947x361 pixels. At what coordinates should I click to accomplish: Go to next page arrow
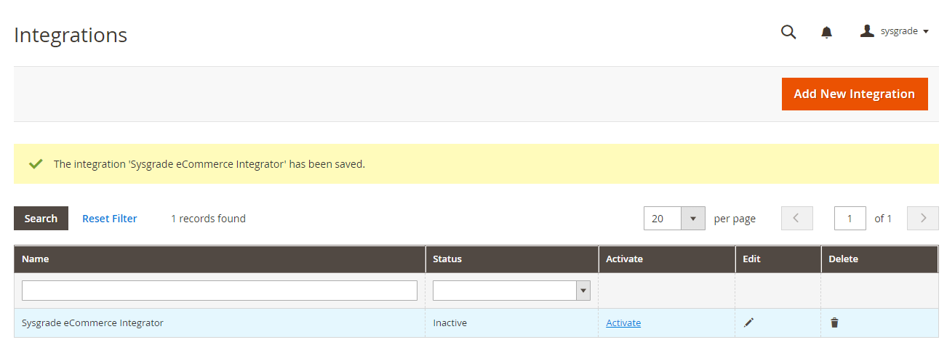[x=923, y=218]
